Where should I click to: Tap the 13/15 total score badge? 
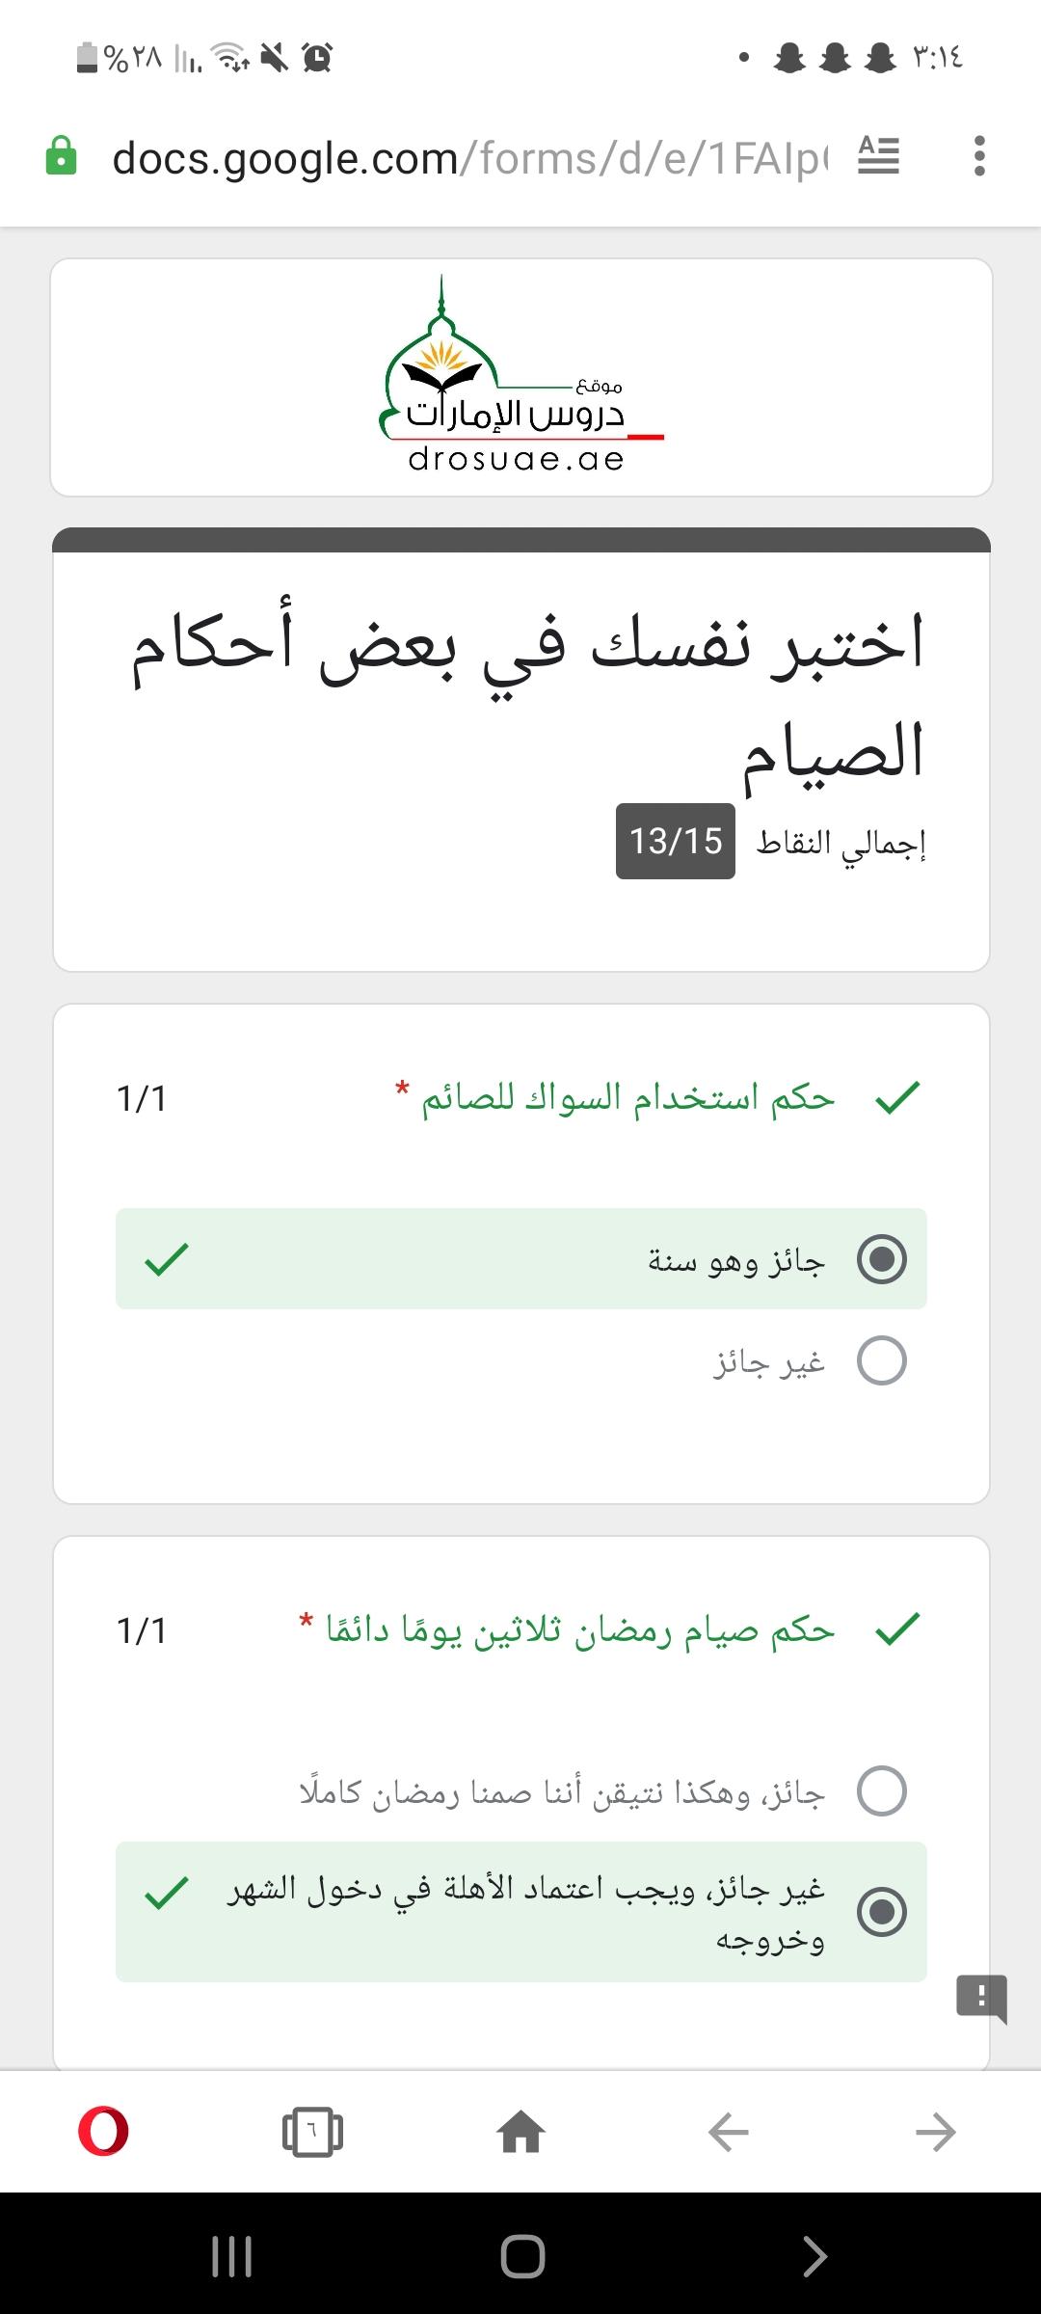point(675,841)
